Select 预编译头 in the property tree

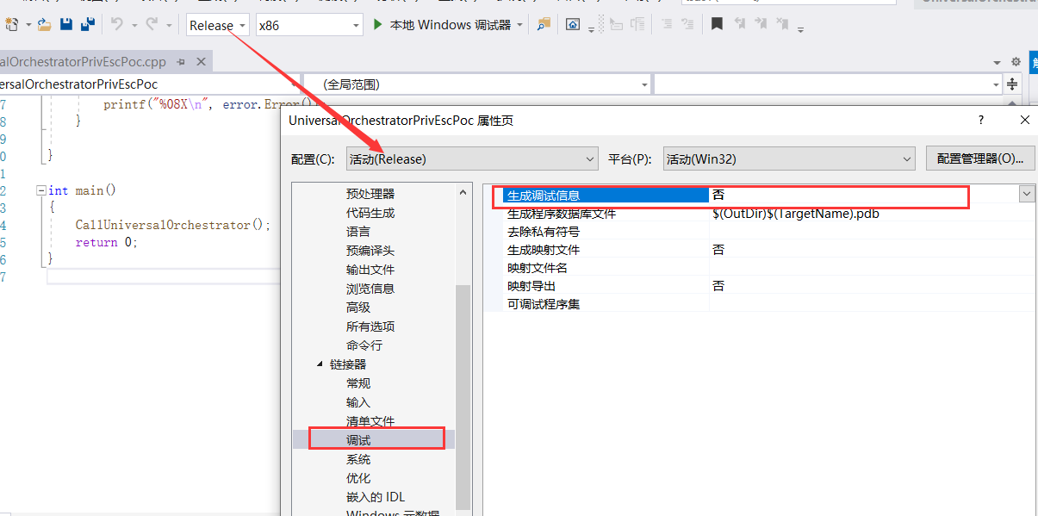coord(370,251)
